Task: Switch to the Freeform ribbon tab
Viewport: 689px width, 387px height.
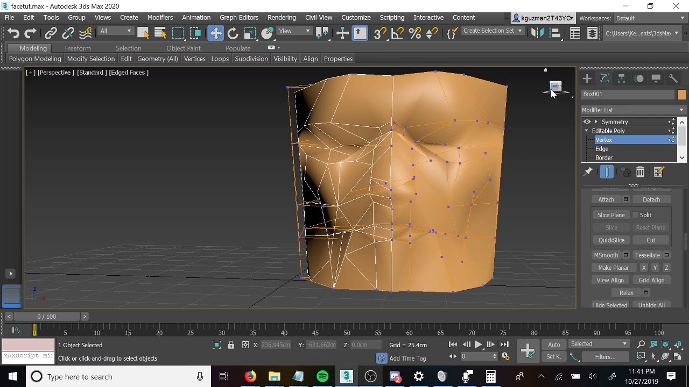Action: (x=78, y=48)
